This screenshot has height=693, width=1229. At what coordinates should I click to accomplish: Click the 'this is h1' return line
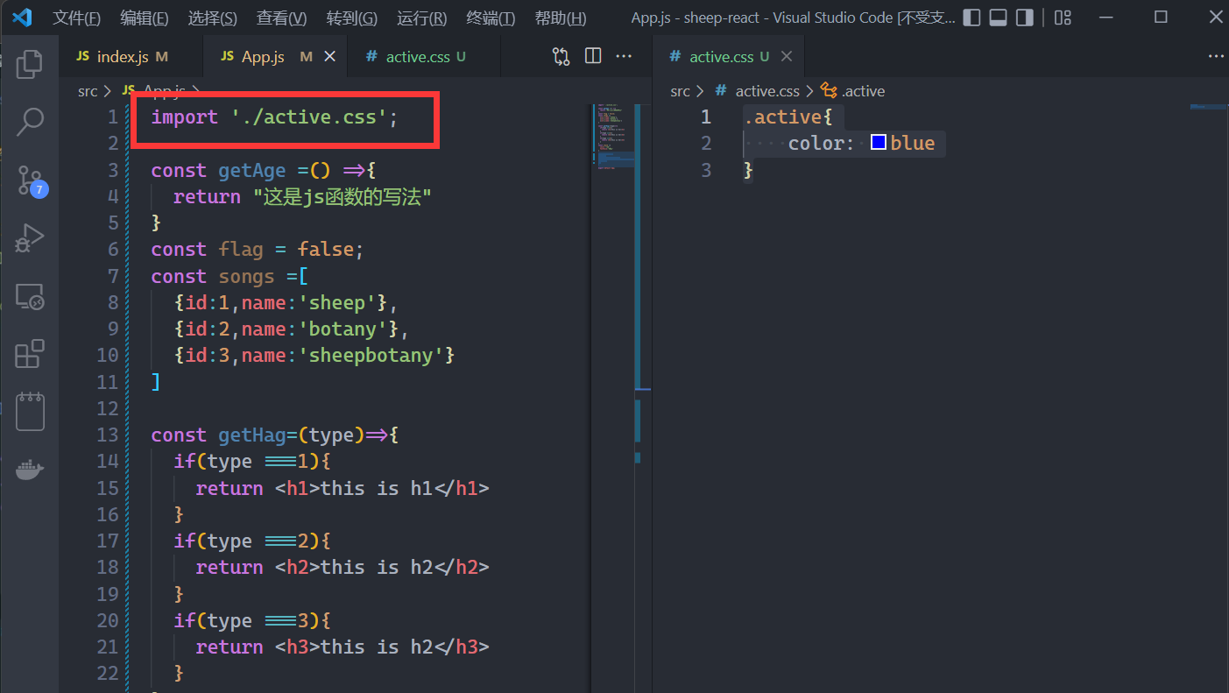click(x=343, y=488)
